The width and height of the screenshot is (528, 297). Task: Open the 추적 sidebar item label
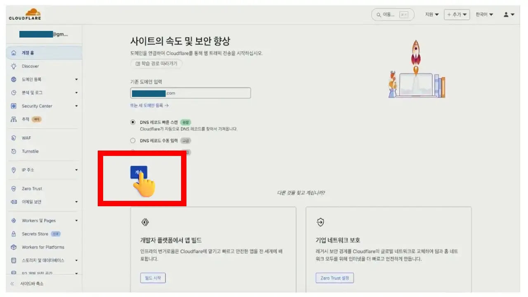(26, 119)
